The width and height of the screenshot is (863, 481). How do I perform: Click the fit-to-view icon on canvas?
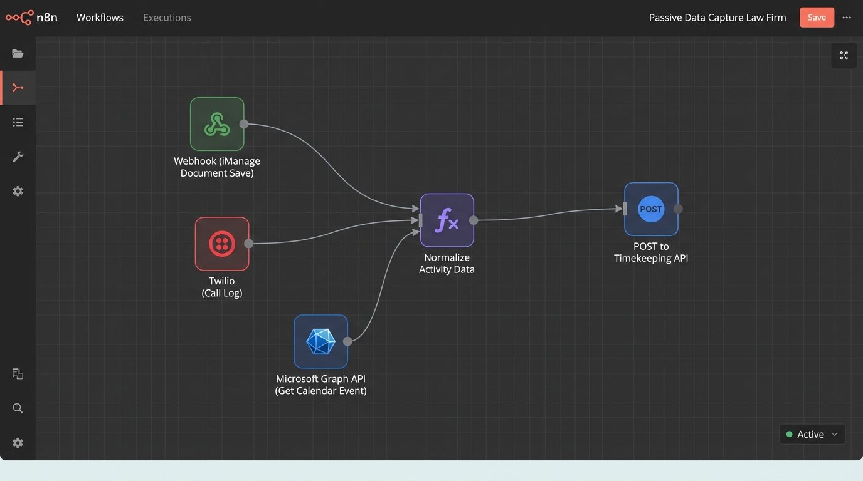pos(844,56)
